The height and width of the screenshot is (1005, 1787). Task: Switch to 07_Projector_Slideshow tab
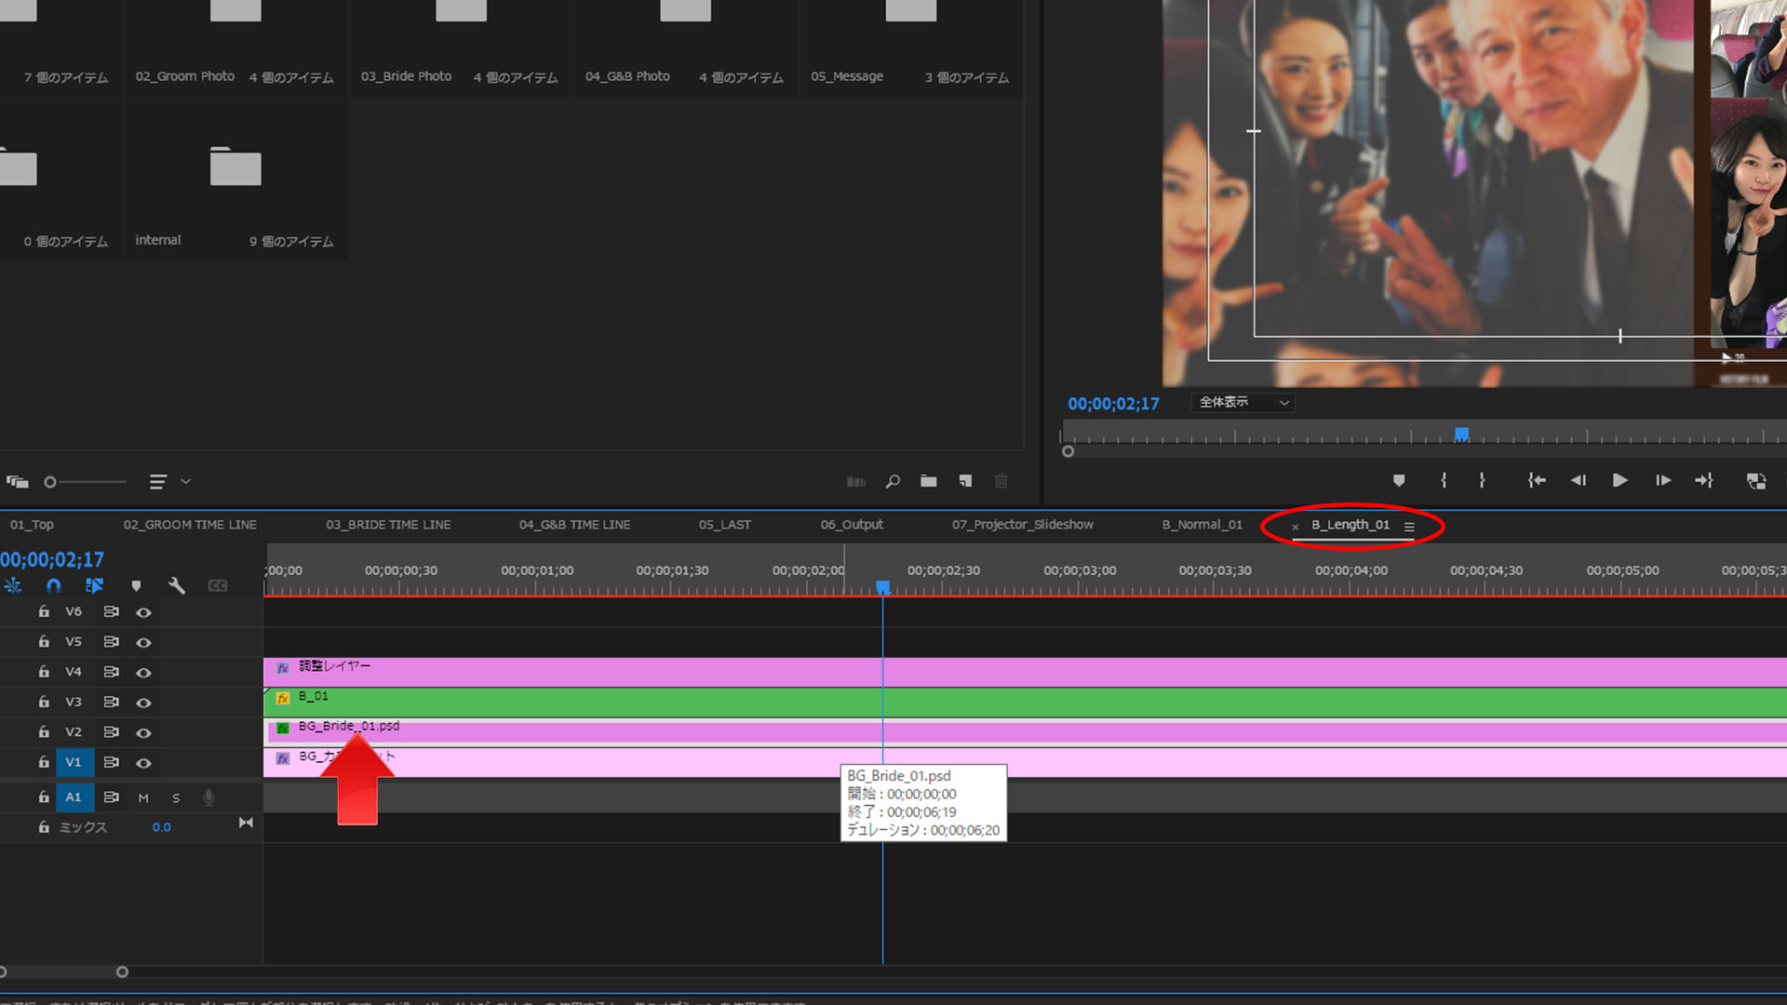1022,525
